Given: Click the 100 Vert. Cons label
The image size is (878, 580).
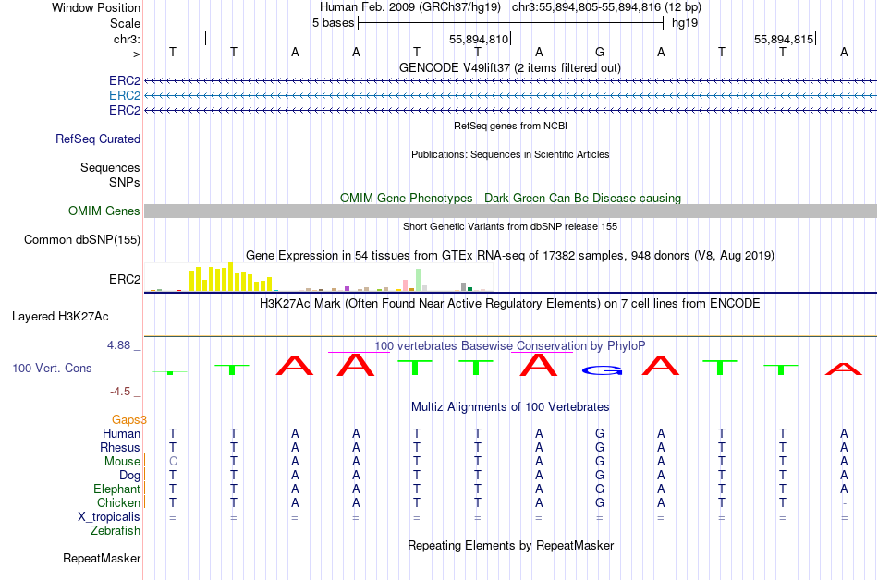Looking at the screenshot, I should (x=52, y=368).
